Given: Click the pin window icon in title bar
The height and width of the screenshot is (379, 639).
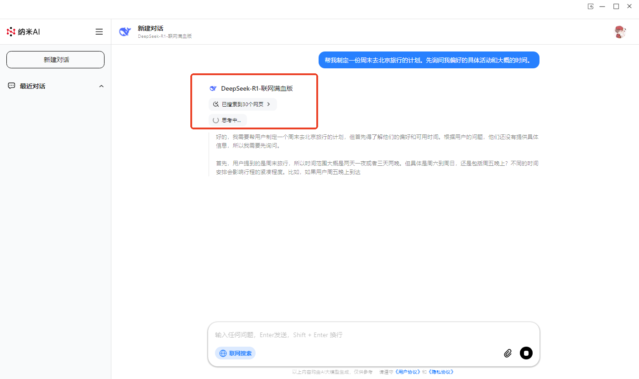Looking at the screenshot, I should [x=591, y=6].
